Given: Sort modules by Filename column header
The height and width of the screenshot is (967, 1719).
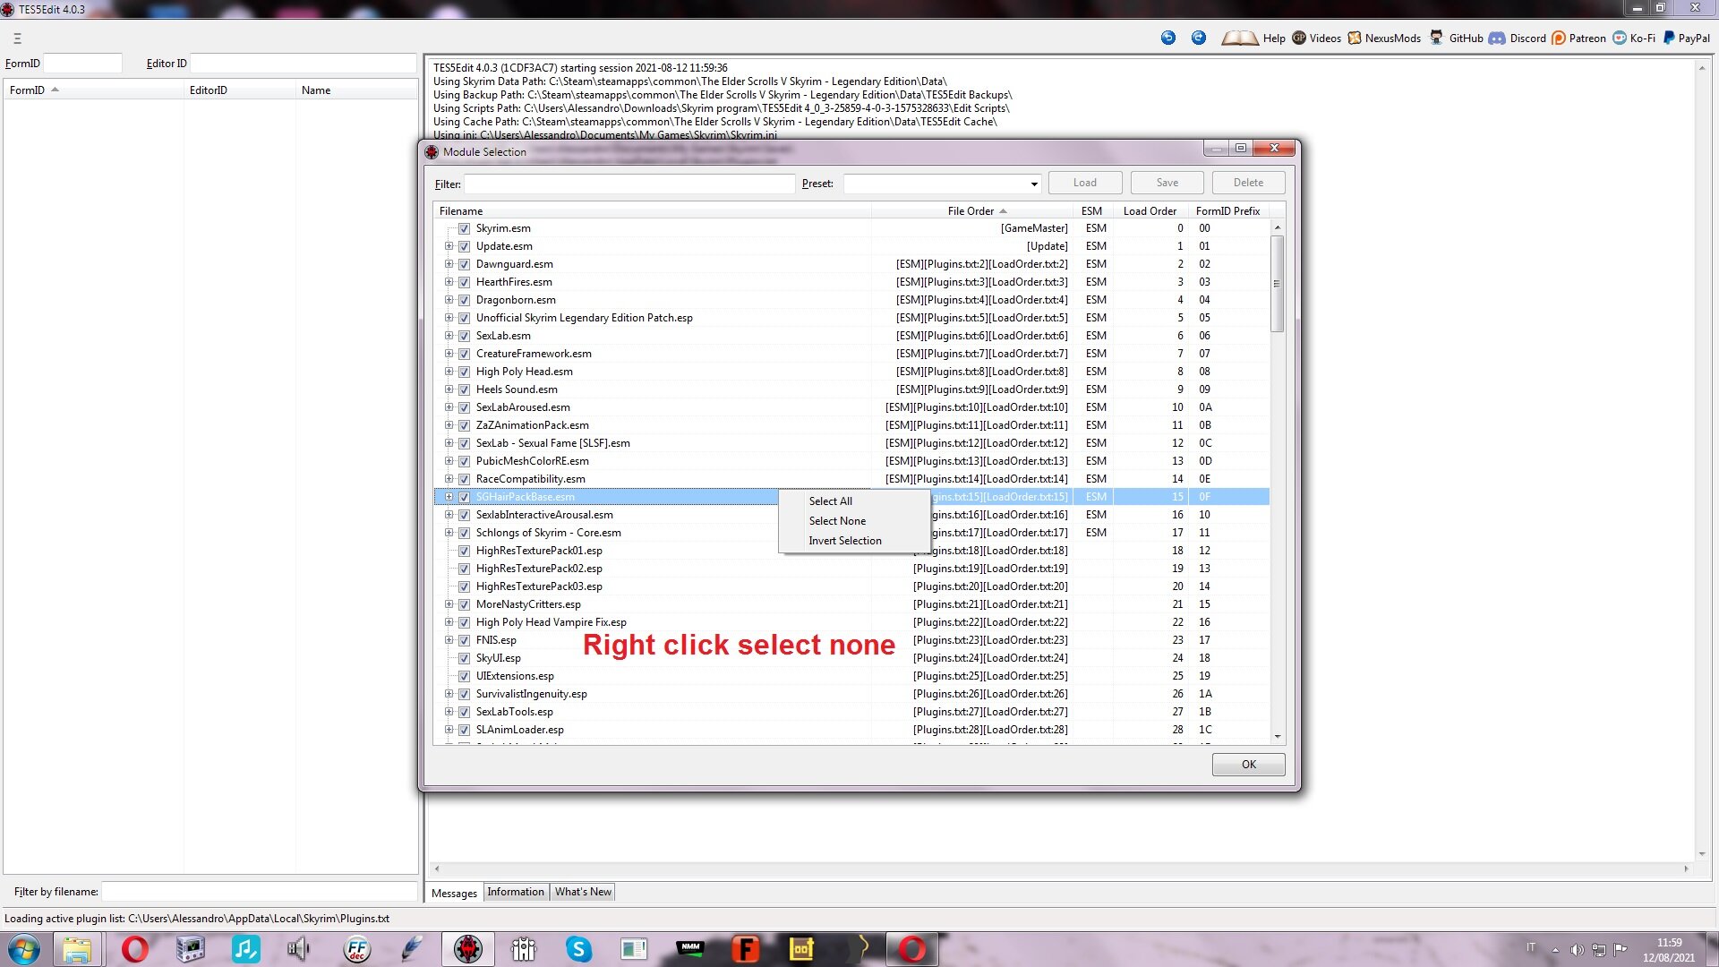Looking at the screenshot, I should tap(652, 211).
